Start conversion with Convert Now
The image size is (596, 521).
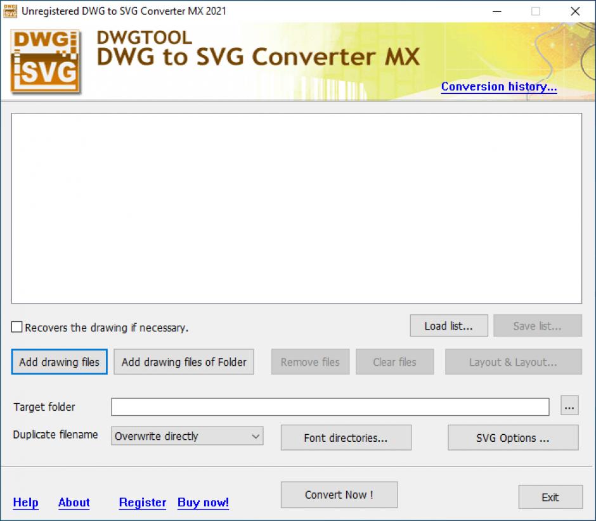(339, 495)
